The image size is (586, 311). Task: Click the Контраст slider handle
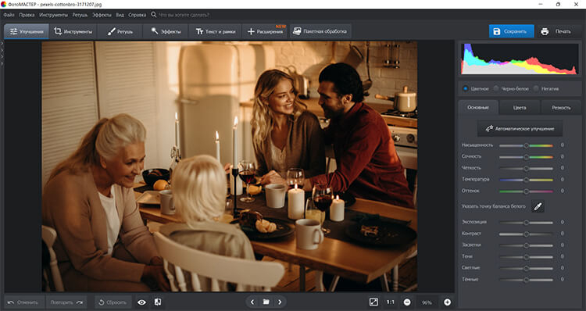(526, 234)
